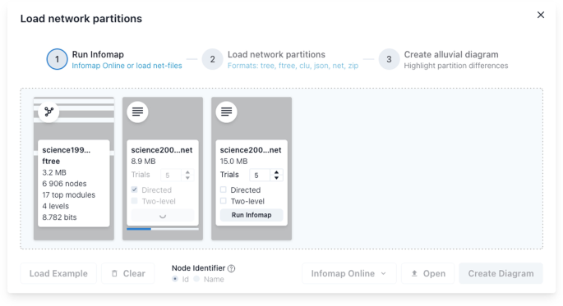
Task: Click the 'Formats: tree, ftree, clu, json, net, zip' text
Action: (293, 66)
